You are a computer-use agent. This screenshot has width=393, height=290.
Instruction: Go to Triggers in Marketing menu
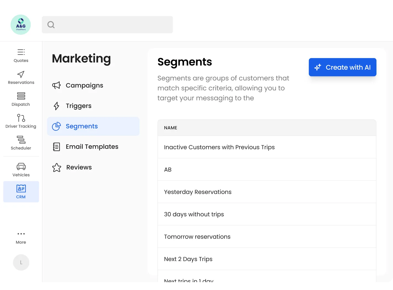(79, 106)
